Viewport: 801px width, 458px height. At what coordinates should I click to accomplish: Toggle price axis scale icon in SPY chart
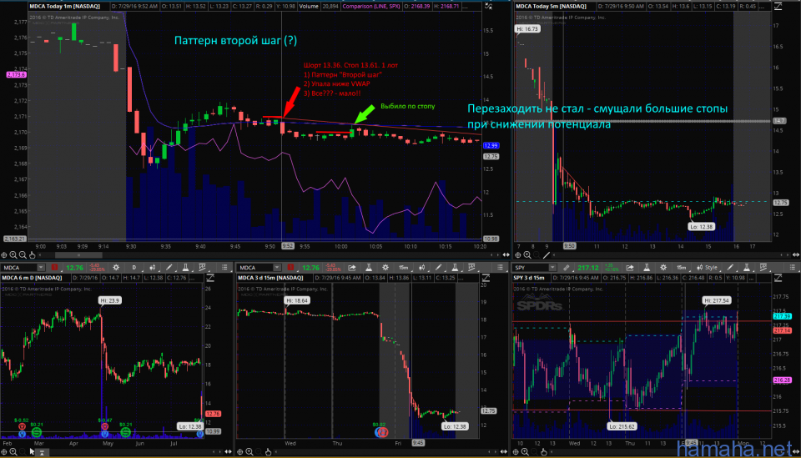tap(778, 278)
